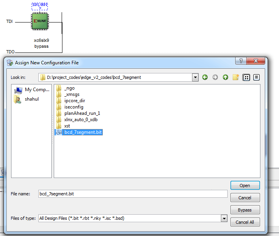The height and width of the screenshot is (236, 279).
Task: Click the Bypass button
Action: coord(245,210)
